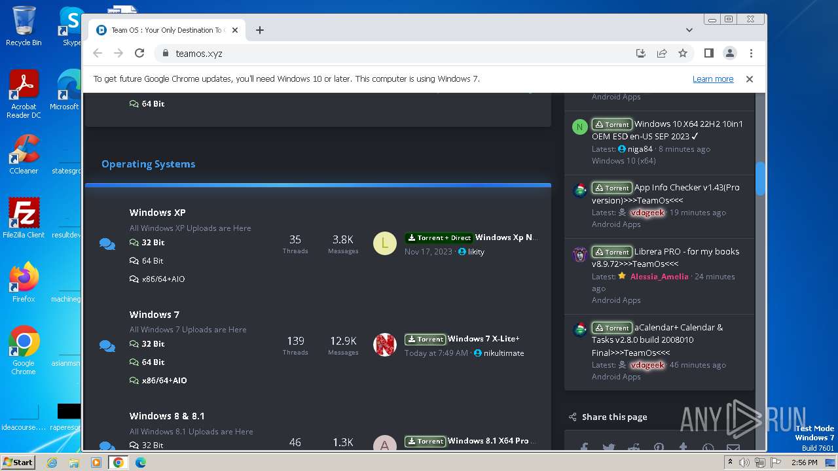
Task: Open the aCalendar+ Calendar & Tasks thread
Action: tap(658, 340)
